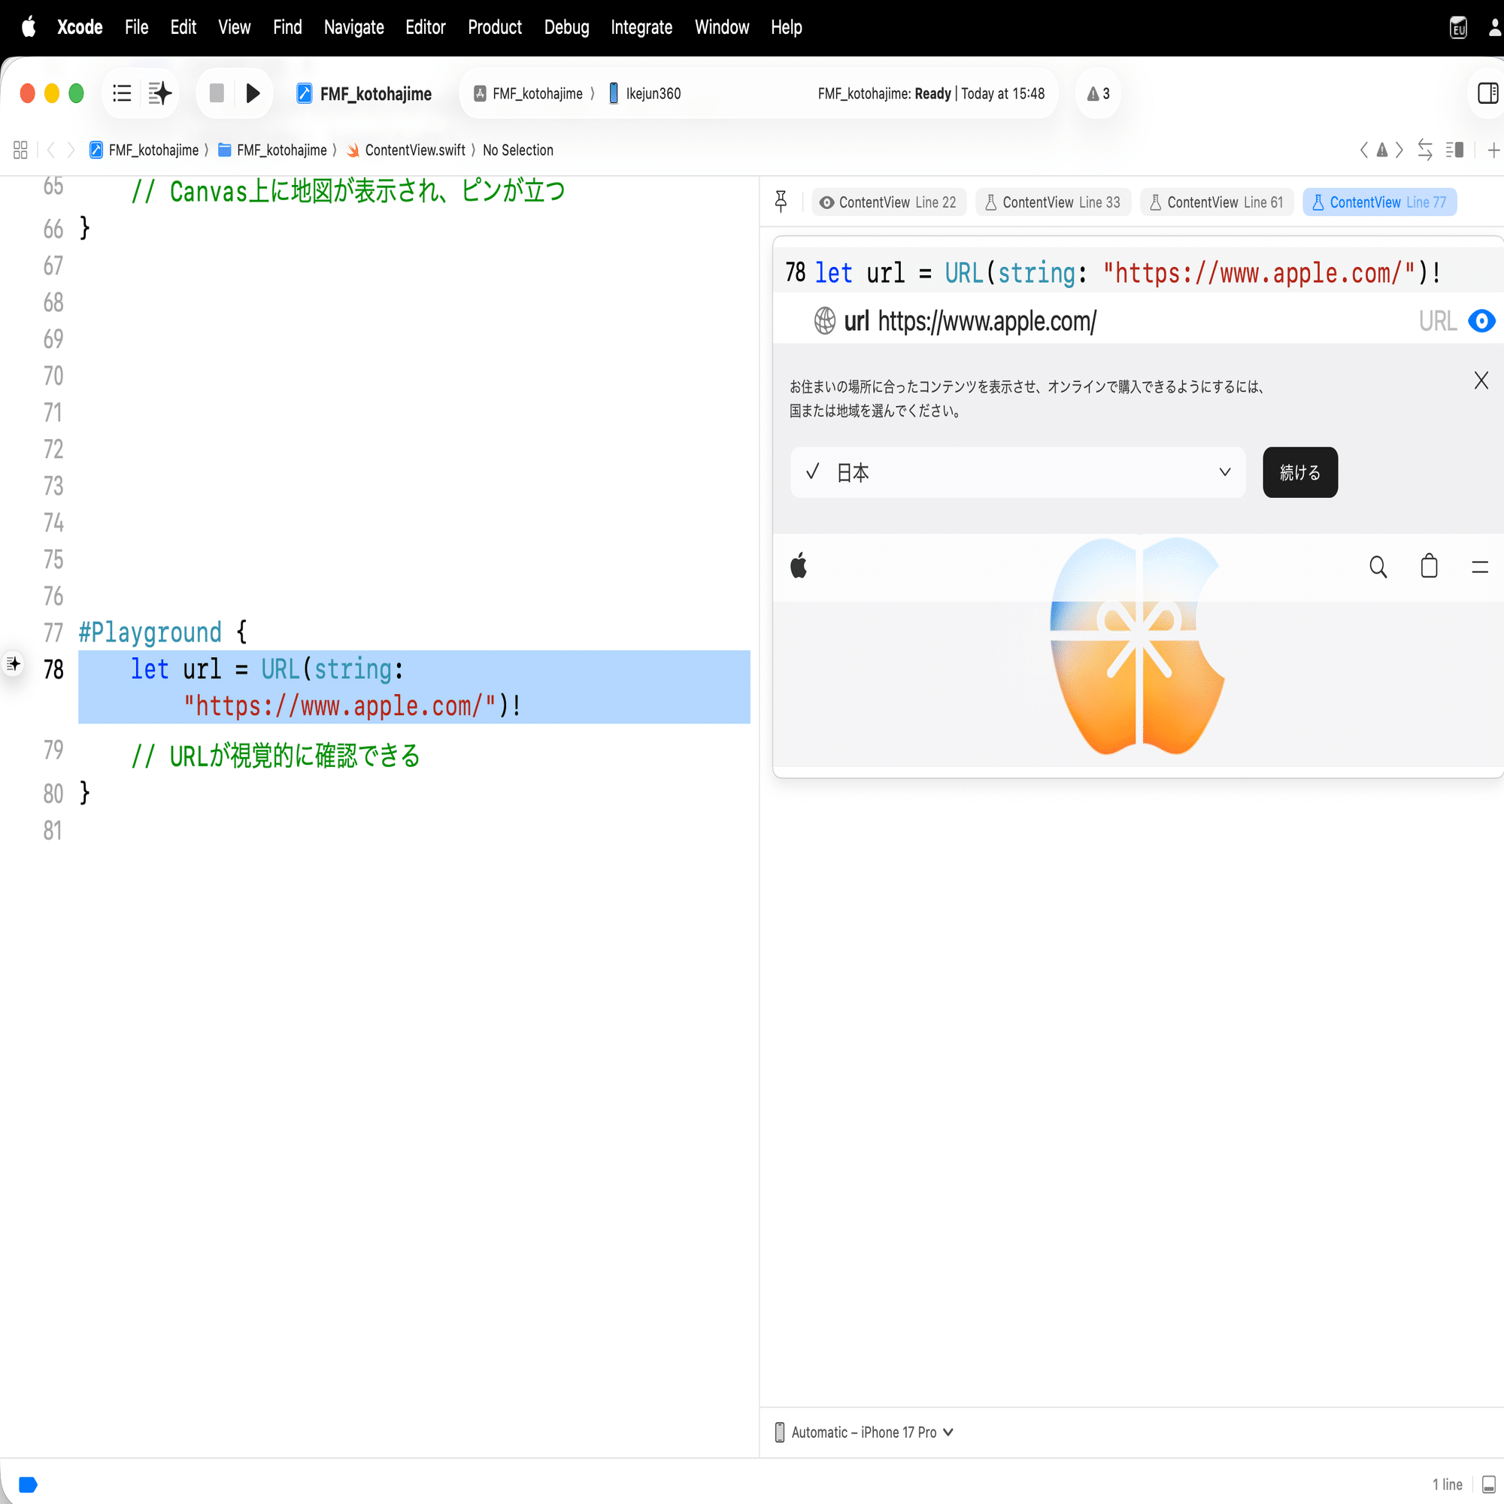The image size is (1504, 1504).
Task: Open the country selection dropdown showing 日本
Action: pos(1224,472)
